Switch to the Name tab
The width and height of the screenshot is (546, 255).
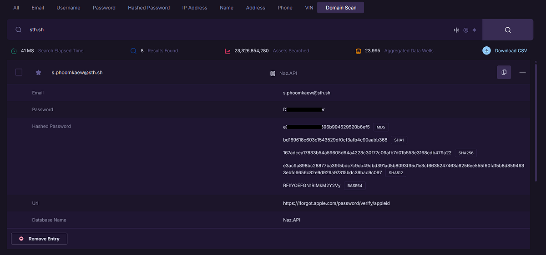[x=227, y=8]
